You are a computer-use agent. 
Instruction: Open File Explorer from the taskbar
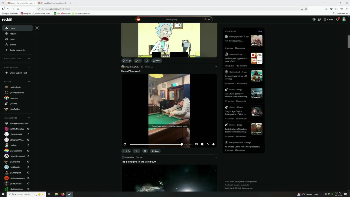click(x=56, y=194)
